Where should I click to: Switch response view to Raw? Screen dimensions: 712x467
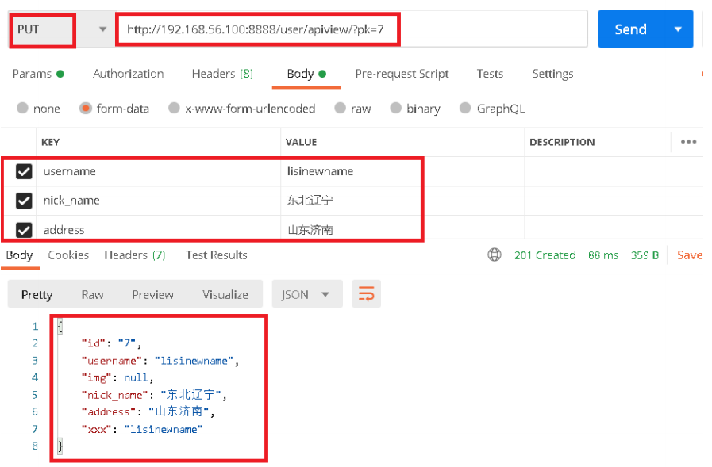pyautogui.click(x=92, y=294)
